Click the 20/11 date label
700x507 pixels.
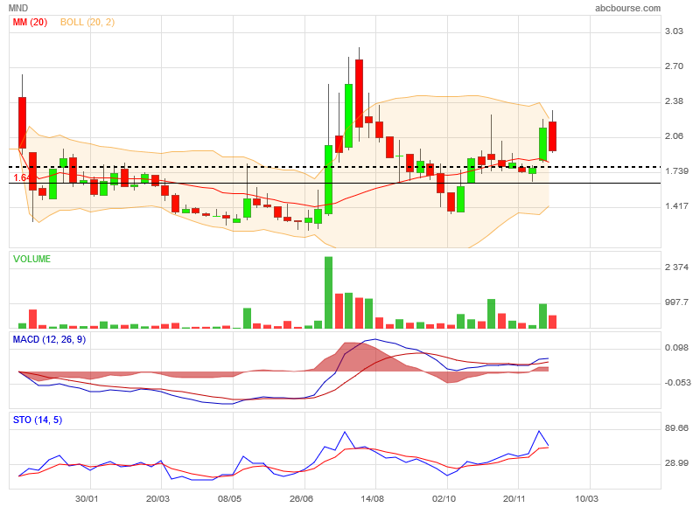point(514,498)
